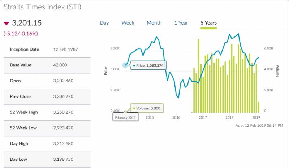Click the 2016 label on the time axis

176,117
